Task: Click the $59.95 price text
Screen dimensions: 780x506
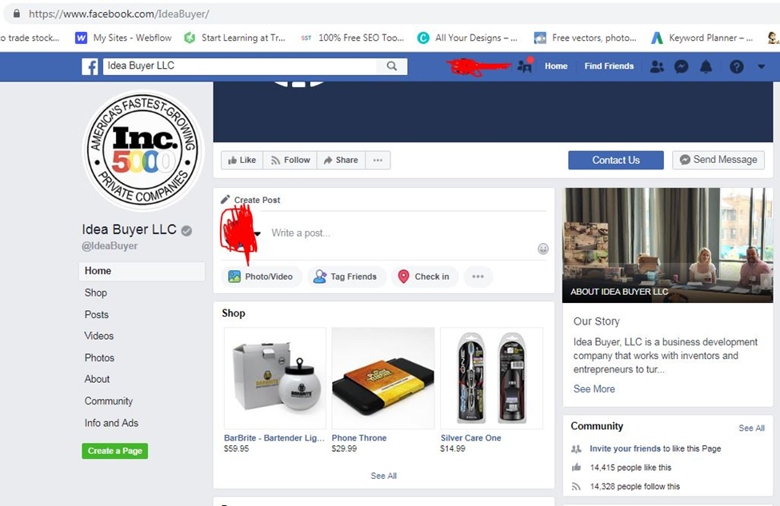Action: 236,448
